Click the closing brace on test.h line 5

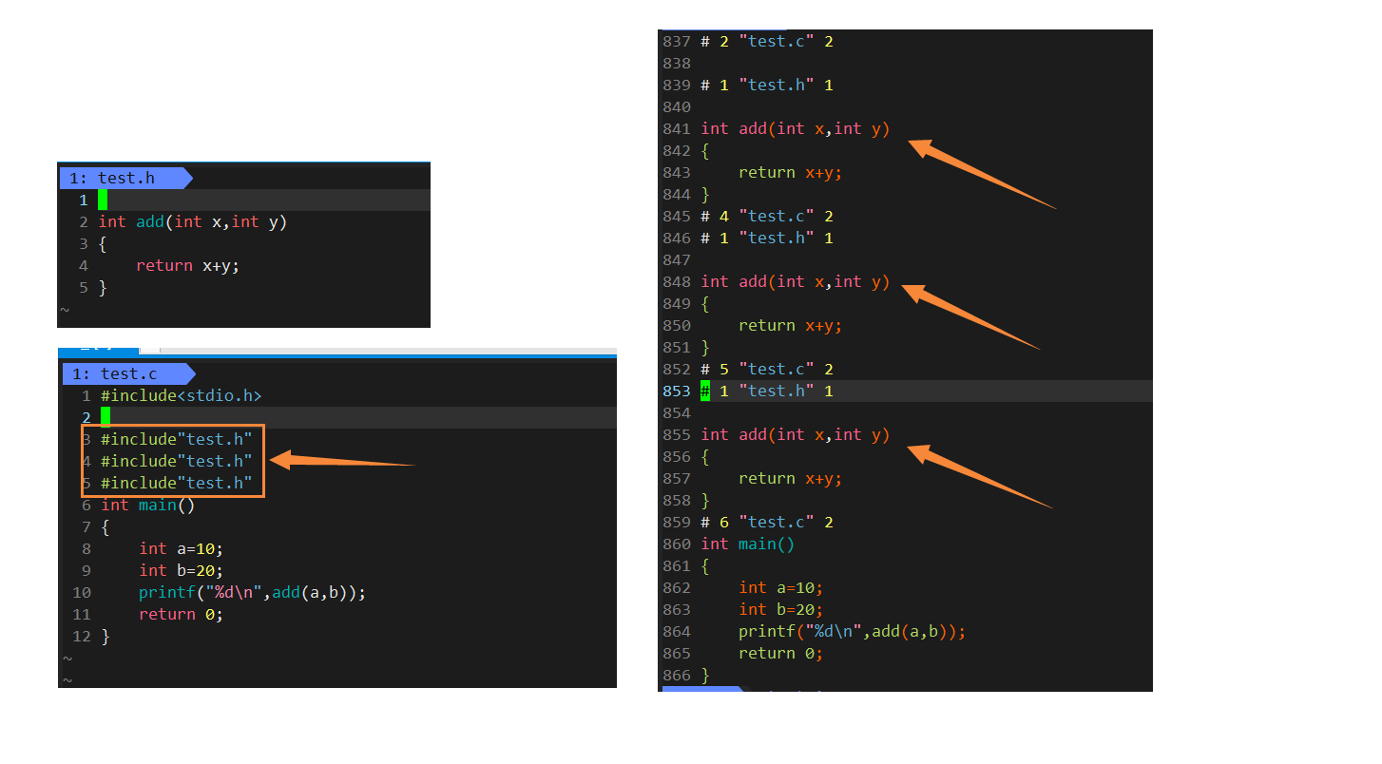point(103,287)
